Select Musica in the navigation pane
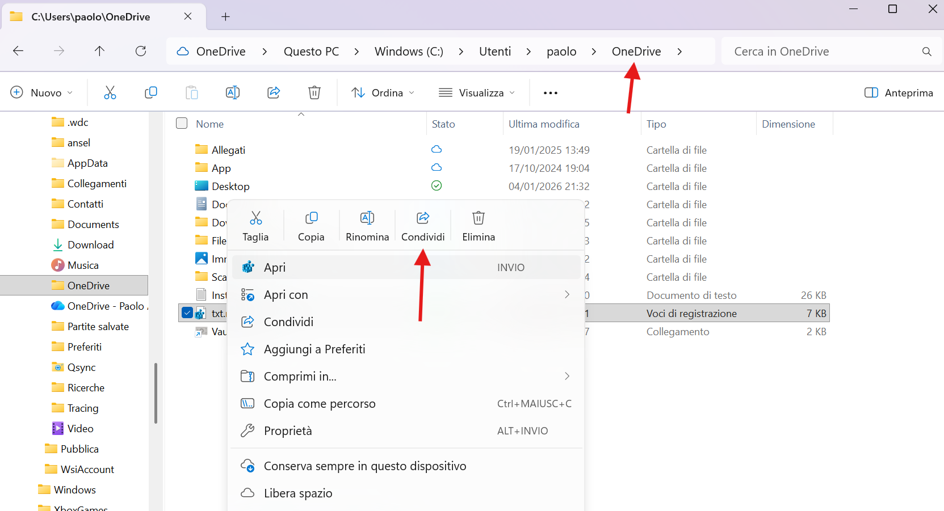 coord(75,265)
